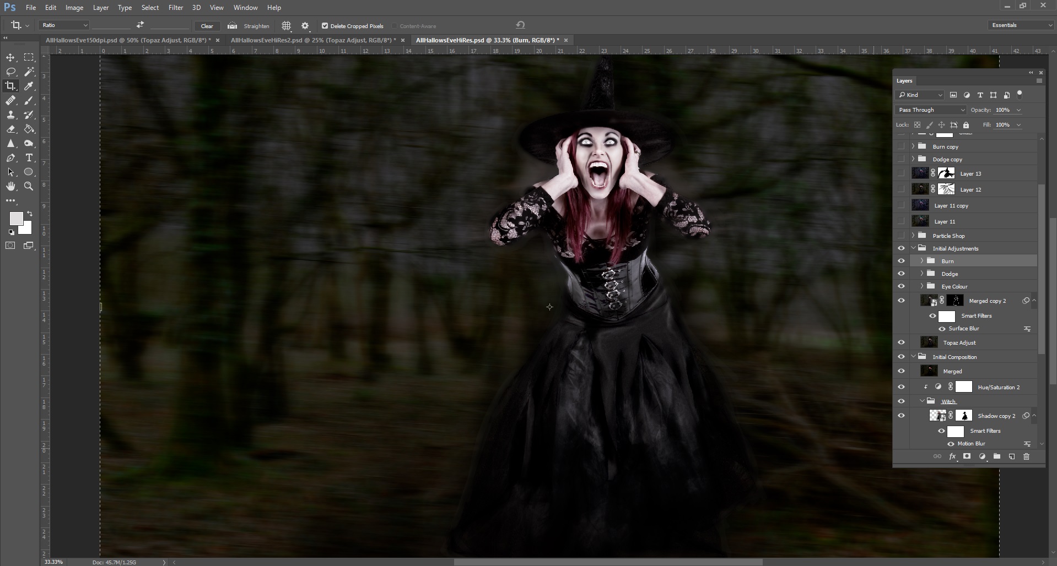This screenshot has width=1057, height=566.
Task: Select the Layer 12 thumbnail
Action: (920, 189)
